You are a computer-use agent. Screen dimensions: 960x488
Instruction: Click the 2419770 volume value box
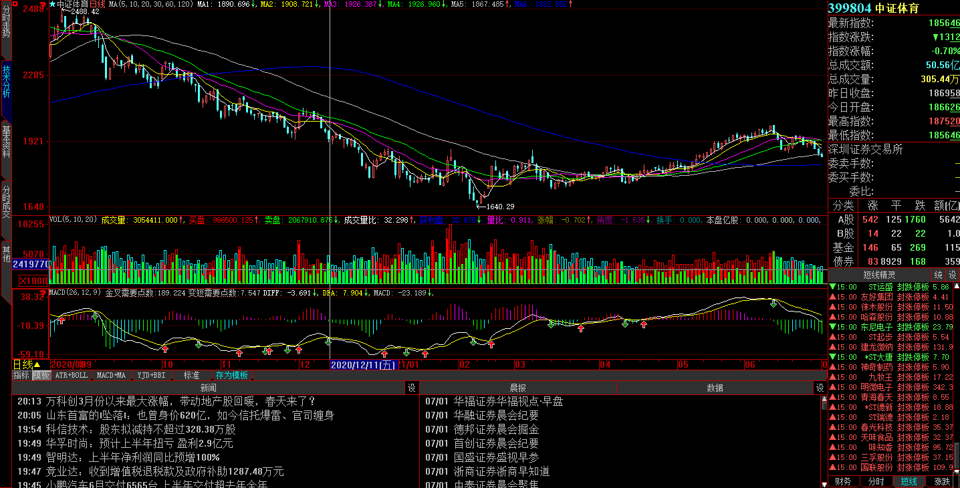(30, 265)
